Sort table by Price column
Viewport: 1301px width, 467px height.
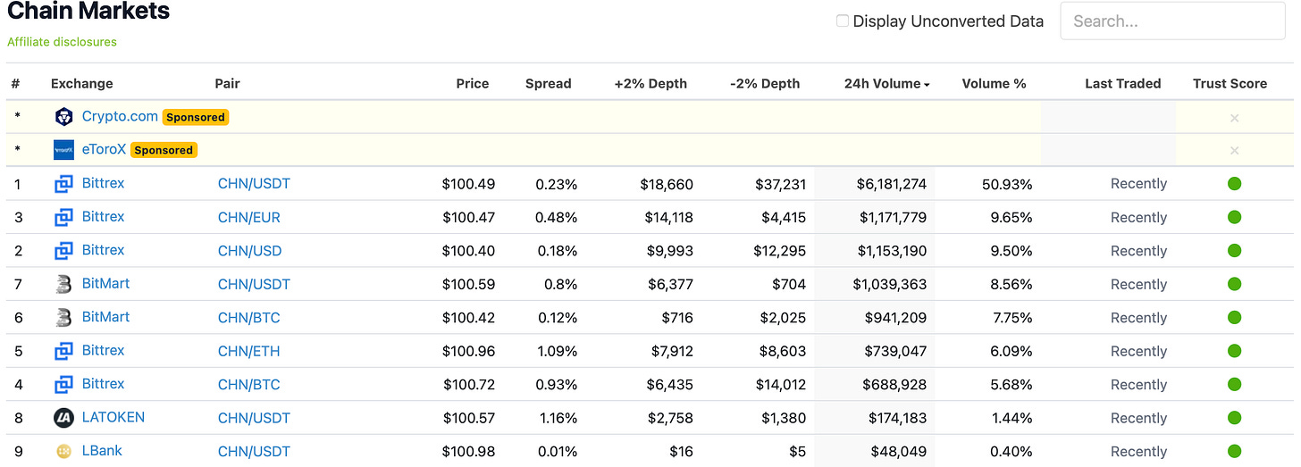tap(472, 84)
